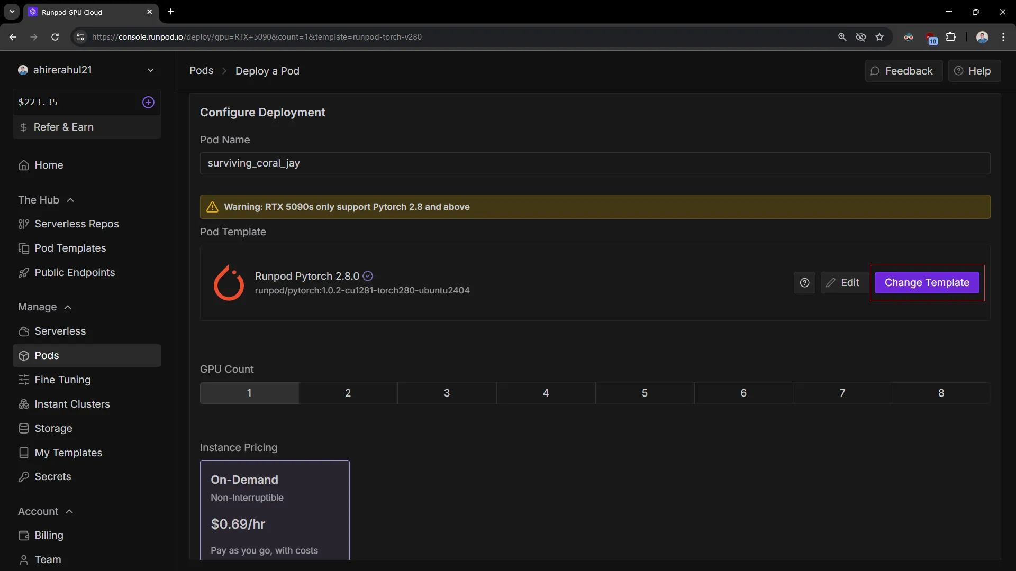
Task: Collapse the Manage sidebar section
Action: coord(68,307)
